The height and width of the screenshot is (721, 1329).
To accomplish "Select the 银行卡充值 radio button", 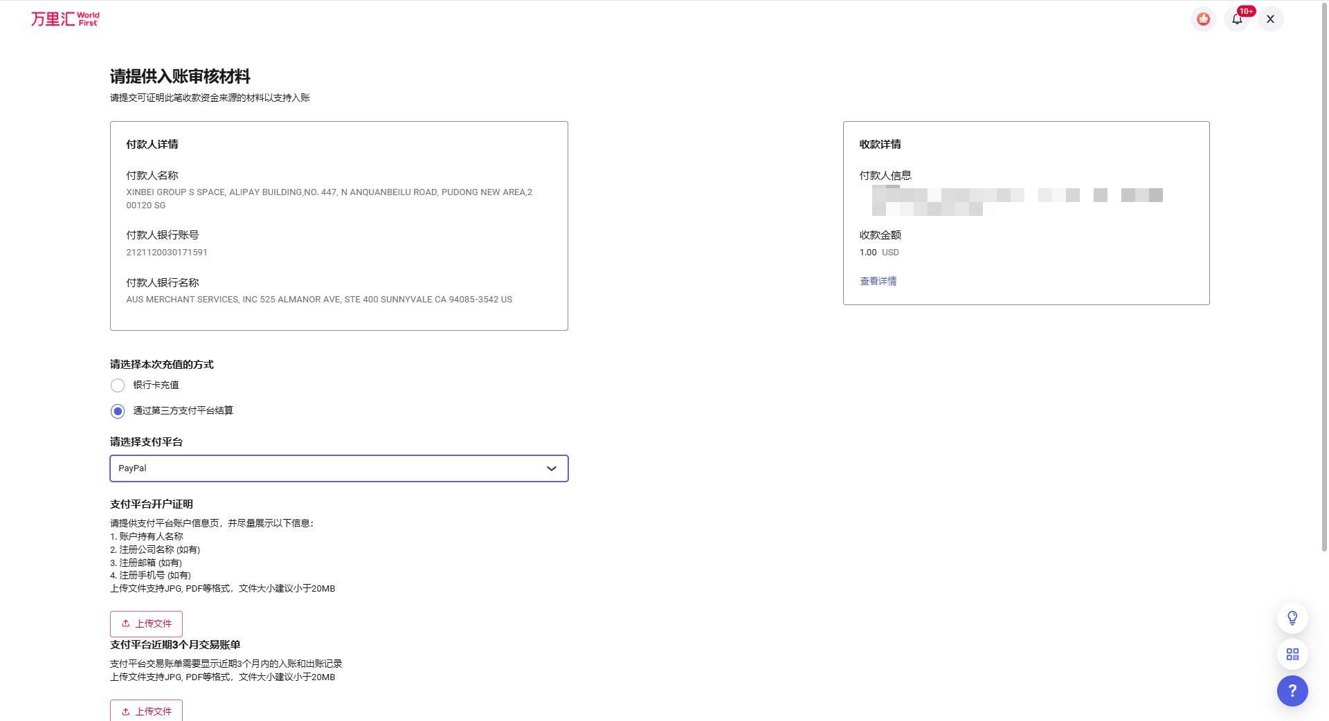I will click(x=118, y=385).
